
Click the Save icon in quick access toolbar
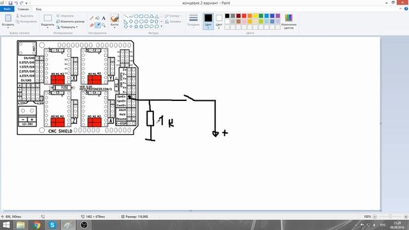coord(10,3)
